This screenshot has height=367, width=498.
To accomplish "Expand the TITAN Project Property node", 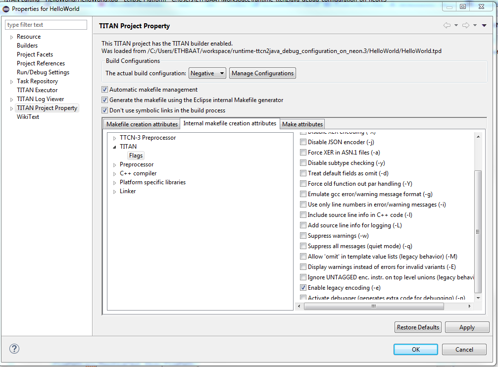I will pyautogui.click(x=12, y=108).
